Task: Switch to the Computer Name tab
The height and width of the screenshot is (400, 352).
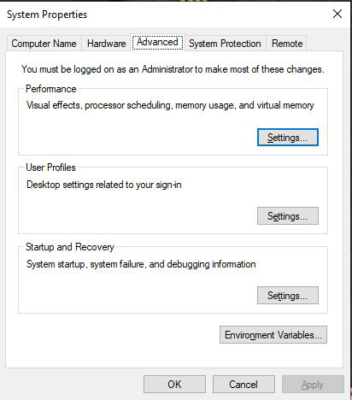Action: (44, 44)
